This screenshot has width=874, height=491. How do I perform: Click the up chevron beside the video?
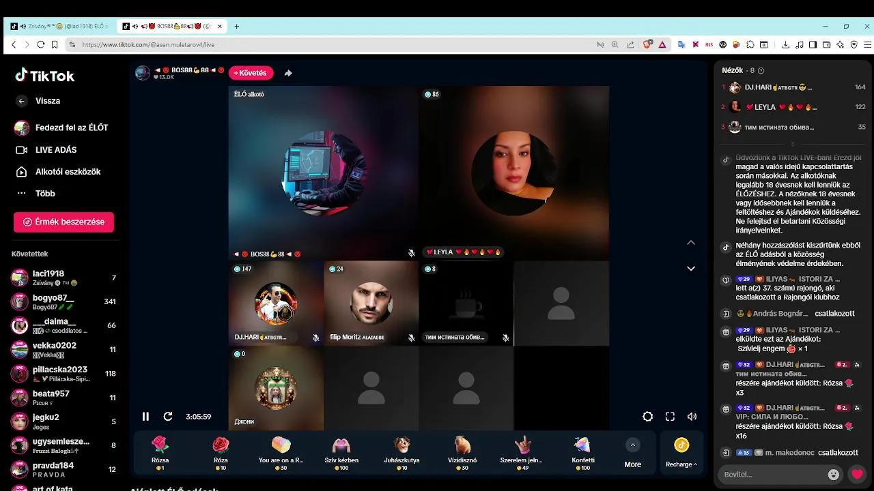pyautogui.click(x=691, y=242)
